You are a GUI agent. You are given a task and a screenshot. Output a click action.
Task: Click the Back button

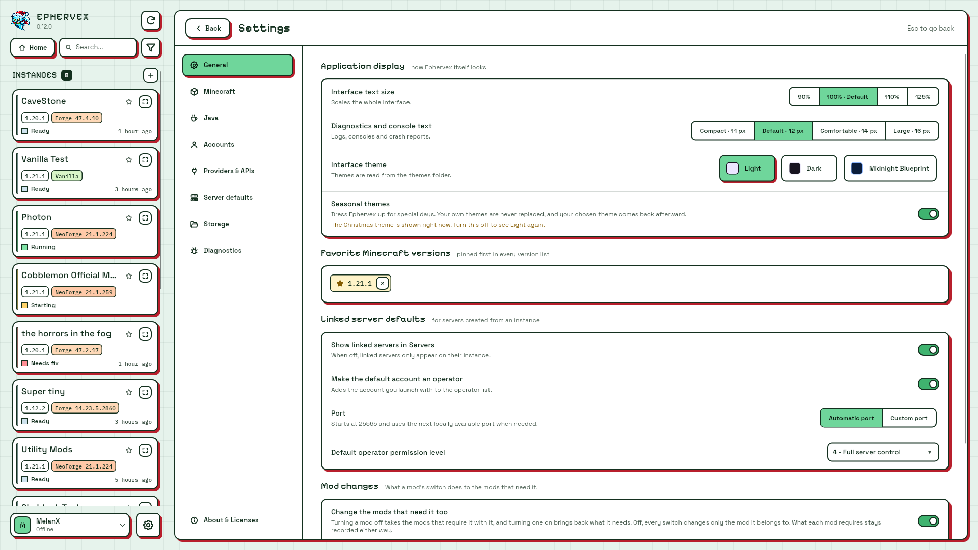tap(208, 29)
